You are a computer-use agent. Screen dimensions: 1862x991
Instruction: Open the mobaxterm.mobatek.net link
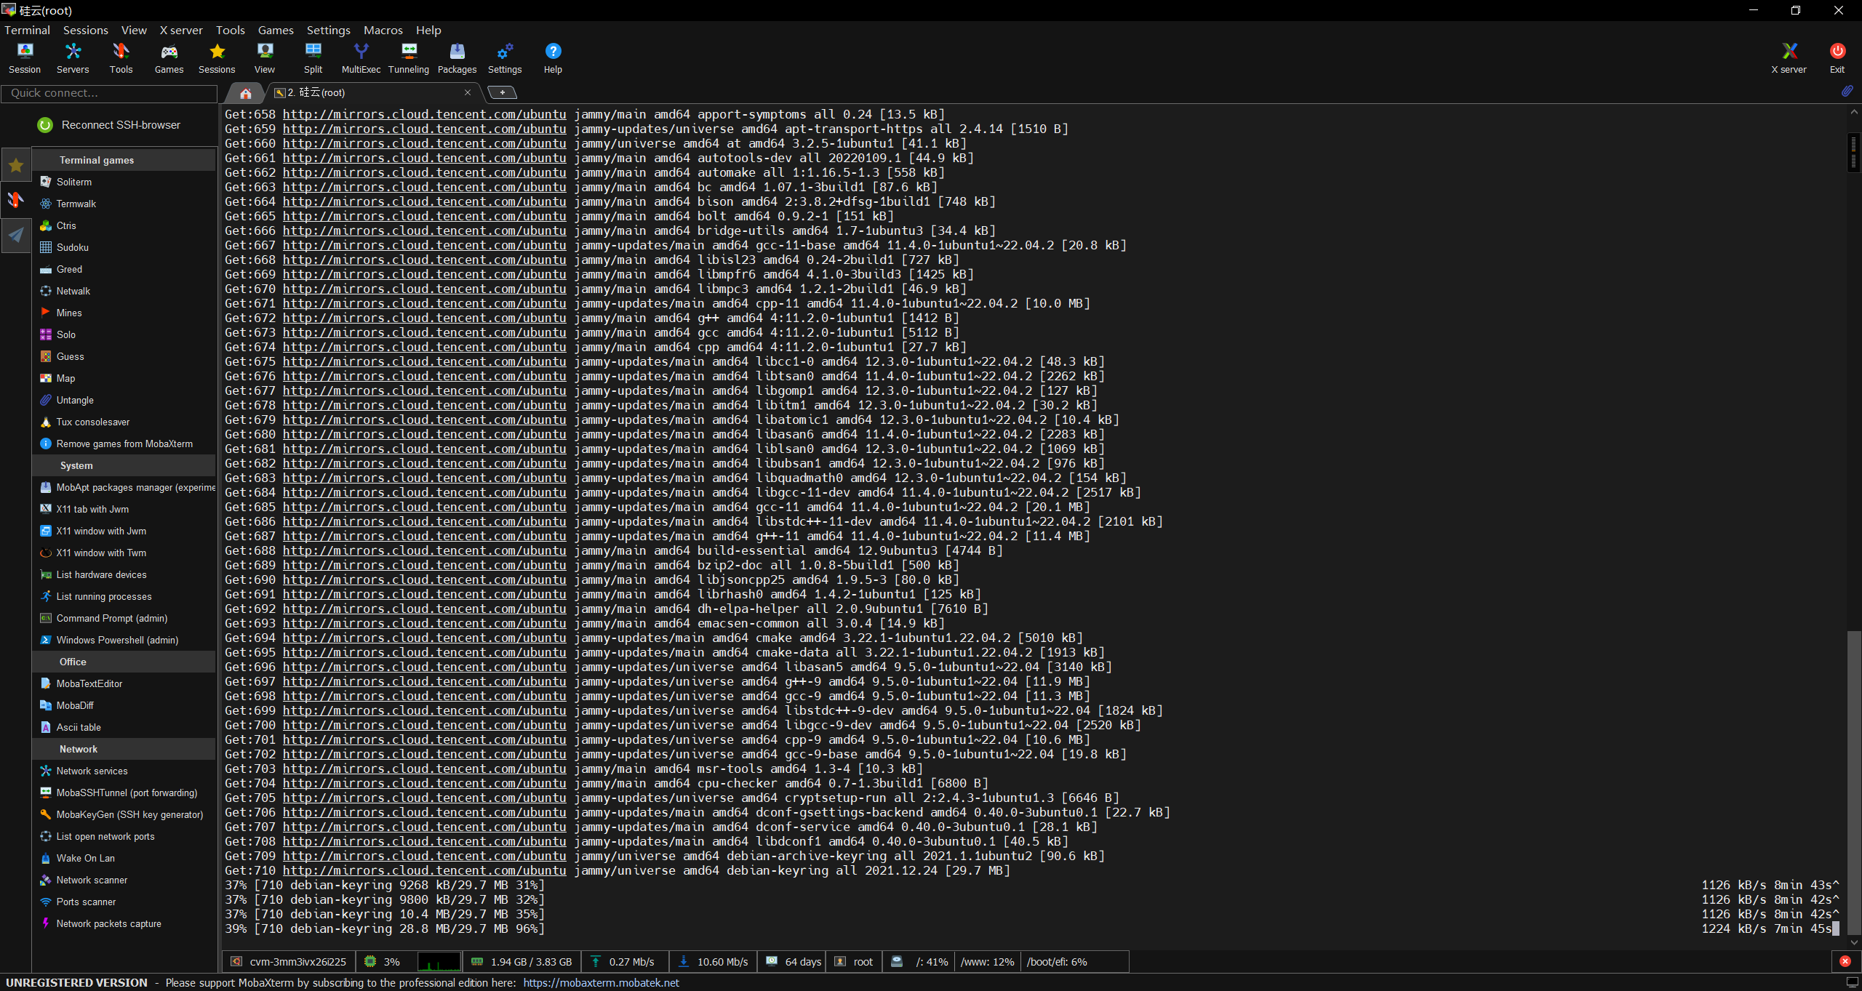(601, 982)
